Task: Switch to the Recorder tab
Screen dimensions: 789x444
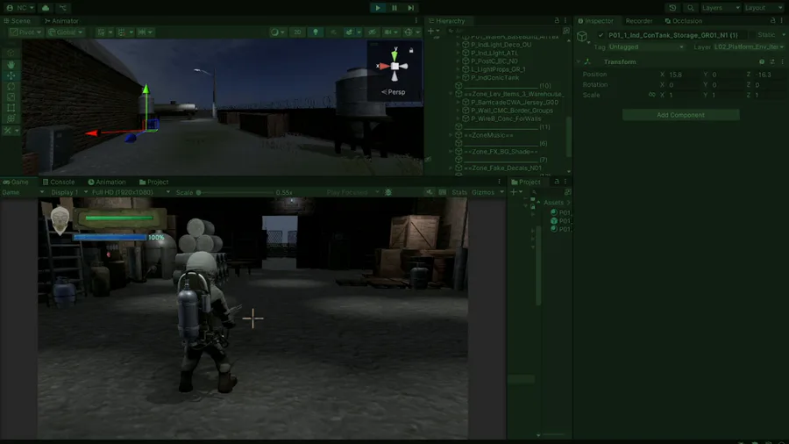Action: [639, 21]
